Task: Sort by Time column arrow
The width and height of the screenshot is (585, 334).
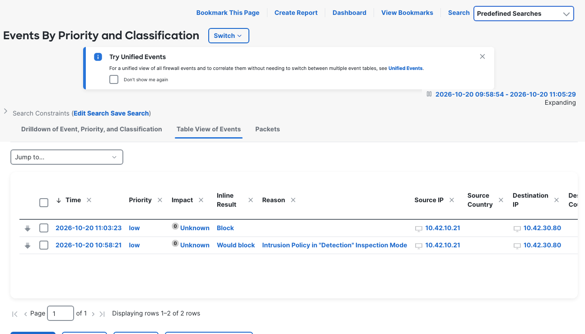Action: (59, 200)
